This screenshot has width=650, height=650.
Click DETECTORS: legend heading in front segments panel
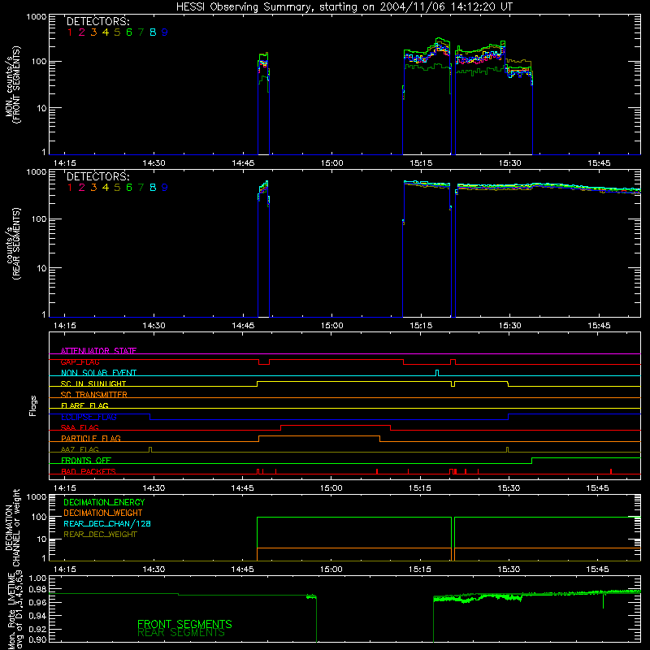click(97, 22)
